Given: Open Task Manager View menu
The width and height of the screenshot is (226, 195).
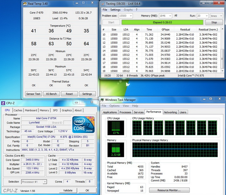Looking at the screenshot, I should [x=126, y=106].
